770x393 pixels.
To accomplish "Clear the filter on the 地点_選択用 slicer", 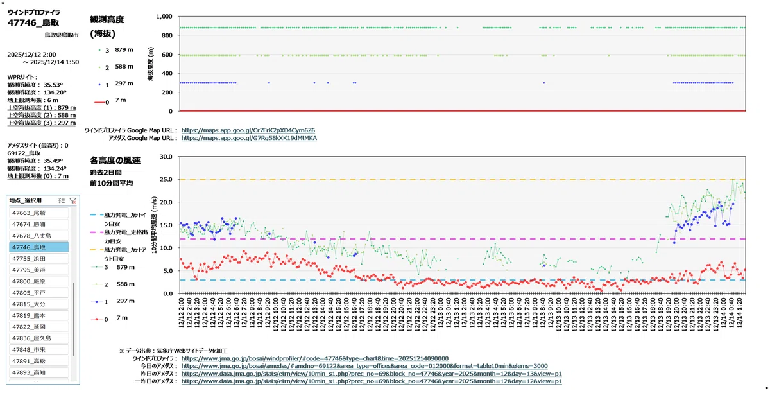I will point(72,200).
